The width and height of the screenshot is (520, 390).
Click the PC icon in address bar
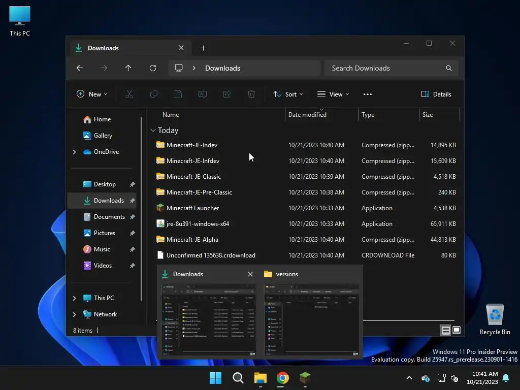point(179,68)
